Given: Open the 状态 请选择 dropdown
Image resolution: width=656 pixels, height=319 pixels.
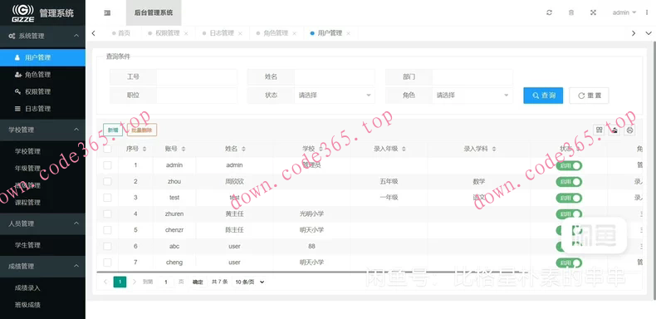Looking at the screenshot, I should coord(335,96).
